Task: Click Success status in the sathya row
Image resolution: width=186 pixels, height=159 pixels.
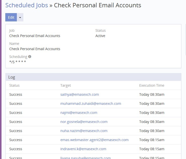Action: [16, 94]
